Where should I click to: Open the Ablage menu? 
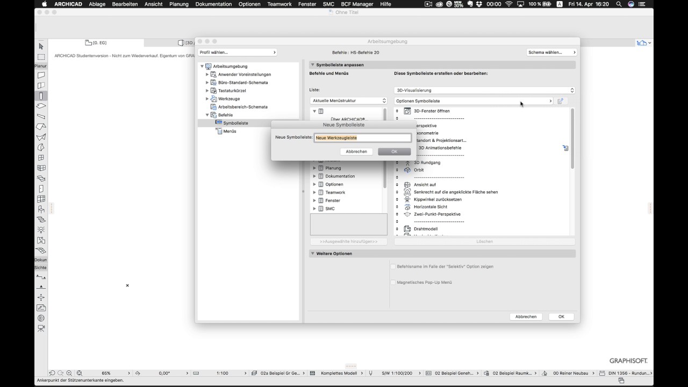pyautogui.click(x=97, y=4)
